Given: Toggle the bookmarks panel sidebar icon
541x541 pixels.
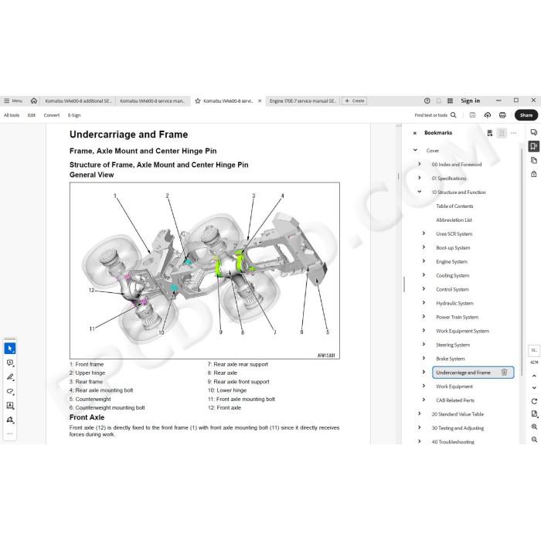Looking at the screenshot, I should 534,146.
